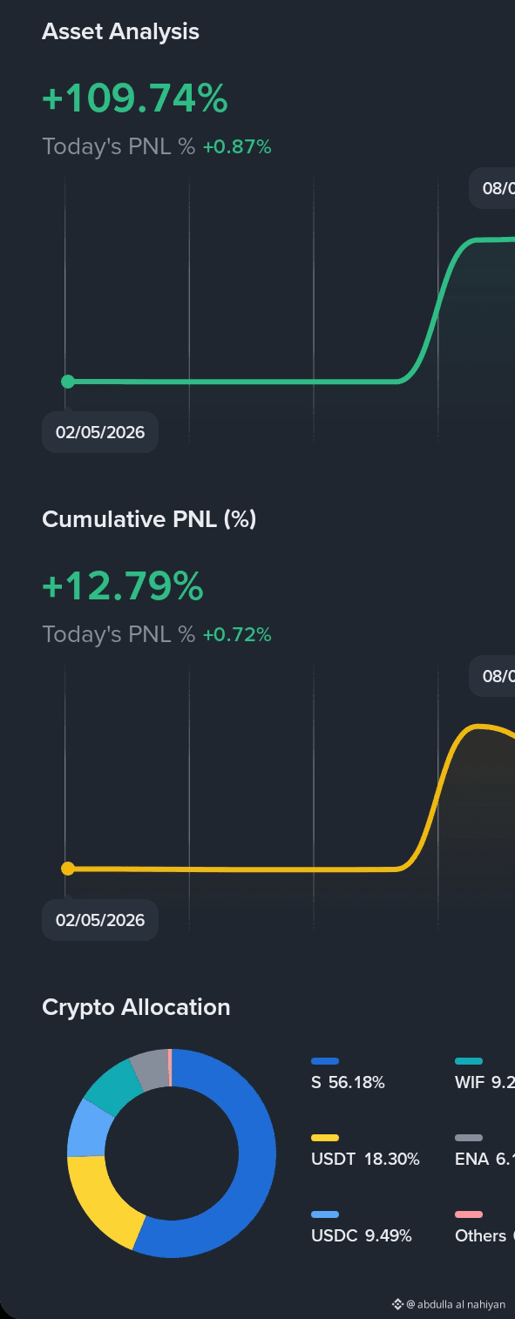Click the 02/05/2026 label under Cumulative PNL chart
Image resolution: width=515 pixels, height=1319 pixels.
(100, 920)
